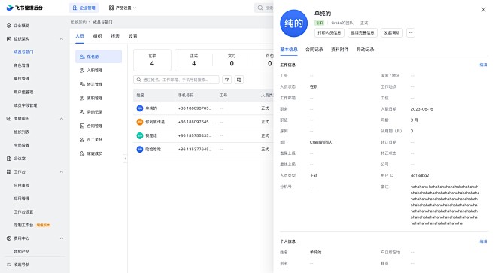Screen dimensions: 495x273
Task: Click the filter funnel icon
Action: pos(226,80)
